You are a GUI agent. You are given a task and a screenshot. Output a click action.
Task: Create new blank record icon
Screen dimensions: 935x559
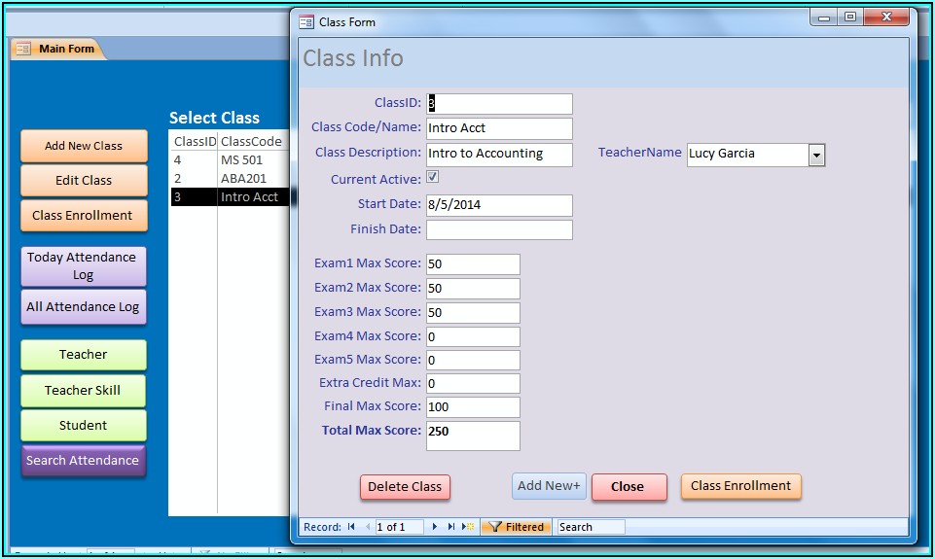469,527
